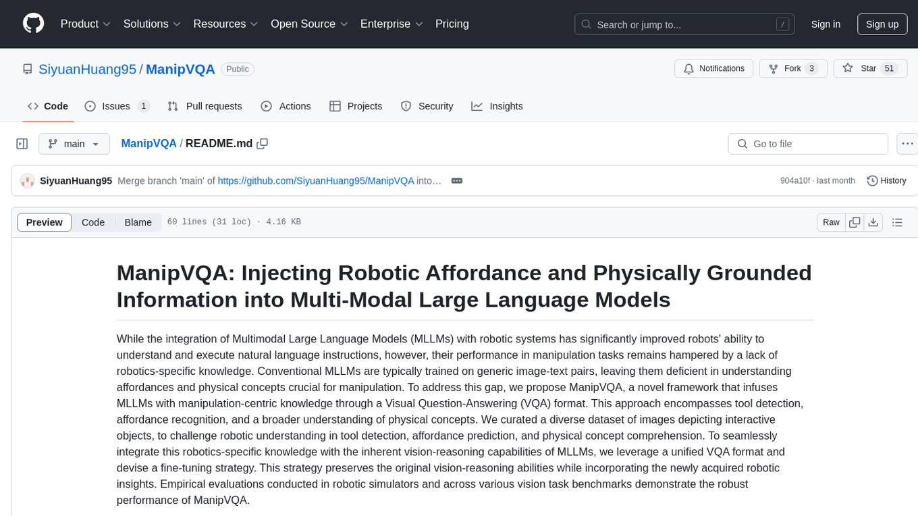
Task: Open the main branch selector
Action: (x=74, y=144)
